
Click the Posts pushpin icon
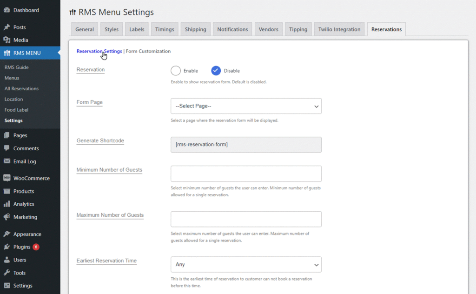coord(7,27)
